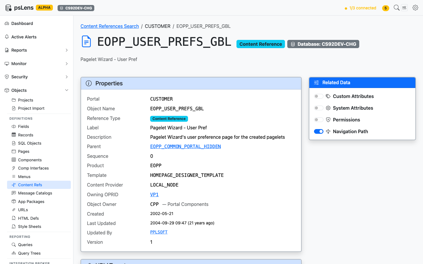423x264 pixels.
Task: Open settings gear icon in header
Action: point(415,8)
